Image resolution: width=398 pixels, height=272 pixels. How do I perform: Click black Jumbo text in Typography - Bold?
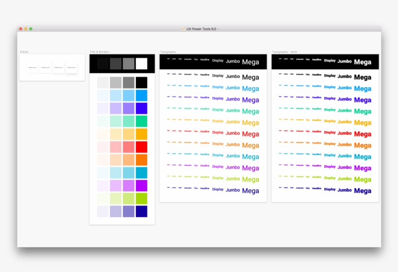click(345, 76)
